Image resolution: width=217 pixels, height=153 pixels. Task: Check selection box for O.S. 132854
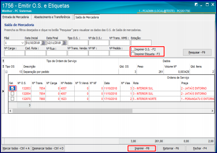[x=12, y=94]
